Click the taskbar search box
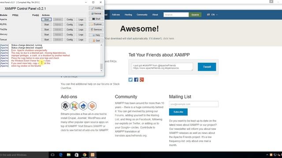 [24, 155]
